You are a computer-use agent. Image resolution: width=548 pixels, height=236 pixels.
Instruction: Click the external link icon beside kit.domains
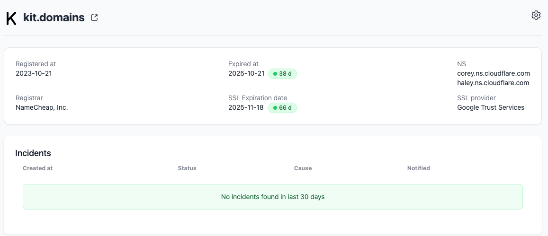[94, 18]
